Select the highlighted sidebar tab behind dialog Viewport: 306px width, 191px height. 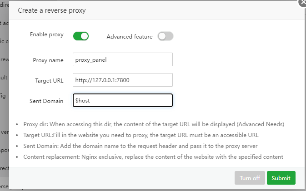[4, 186]
